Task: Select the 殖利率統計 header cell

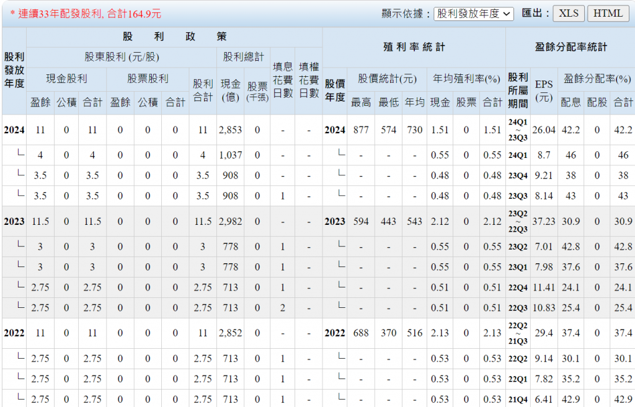Action: click(x=414, y=47)
